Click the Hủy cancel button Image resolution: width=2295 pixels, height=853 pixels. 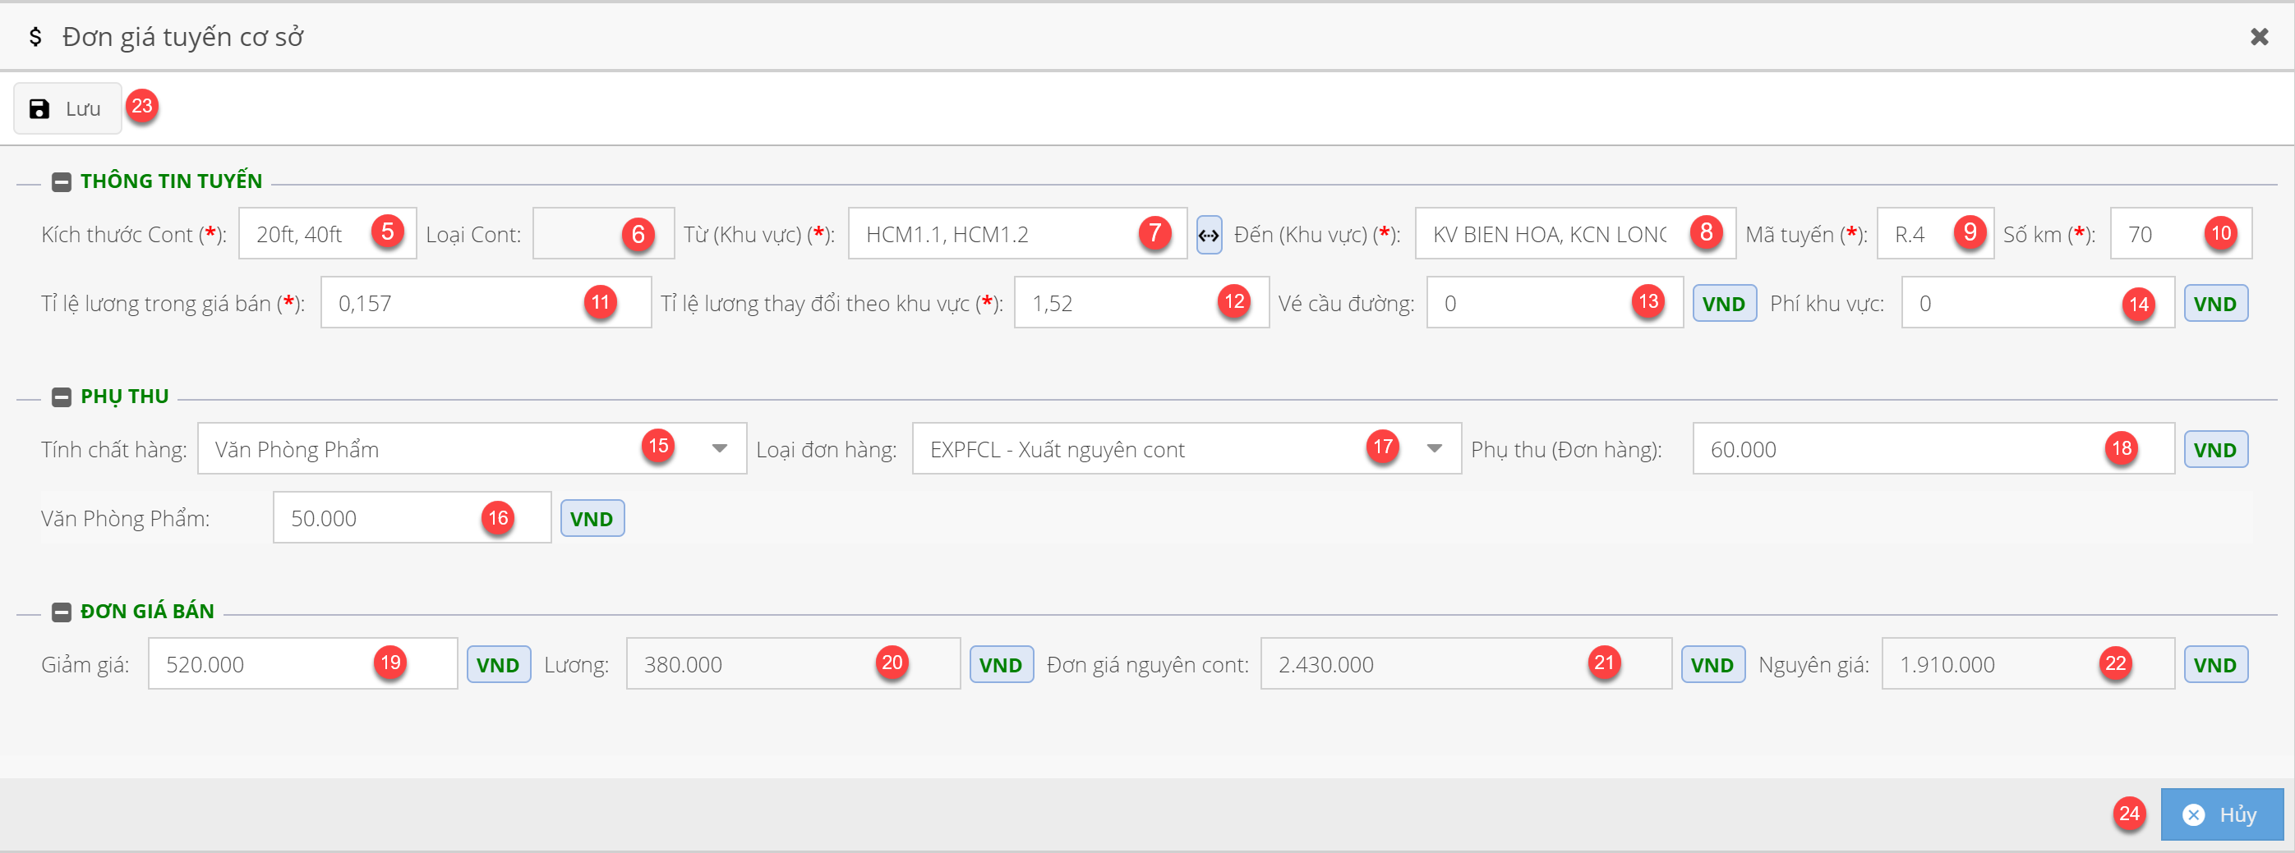pyautogui.click(x=2221, y=814)
